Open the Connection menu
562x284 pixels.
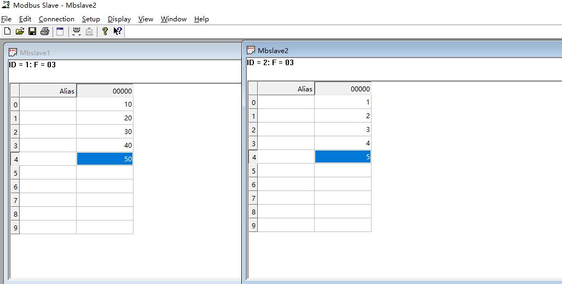click(x=56, y=19)
